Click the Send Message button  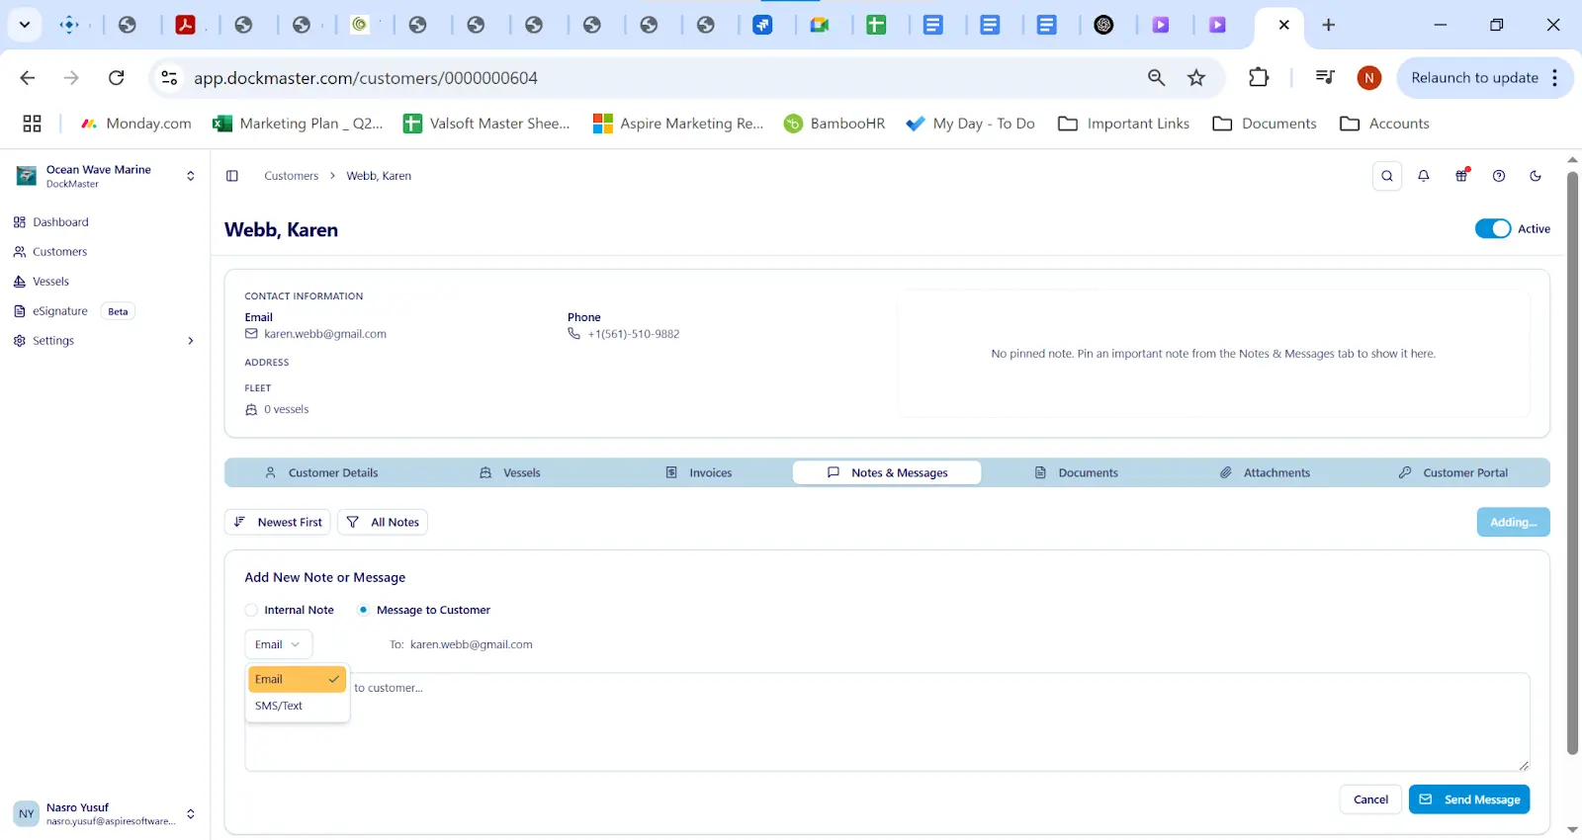(1468, 799)
